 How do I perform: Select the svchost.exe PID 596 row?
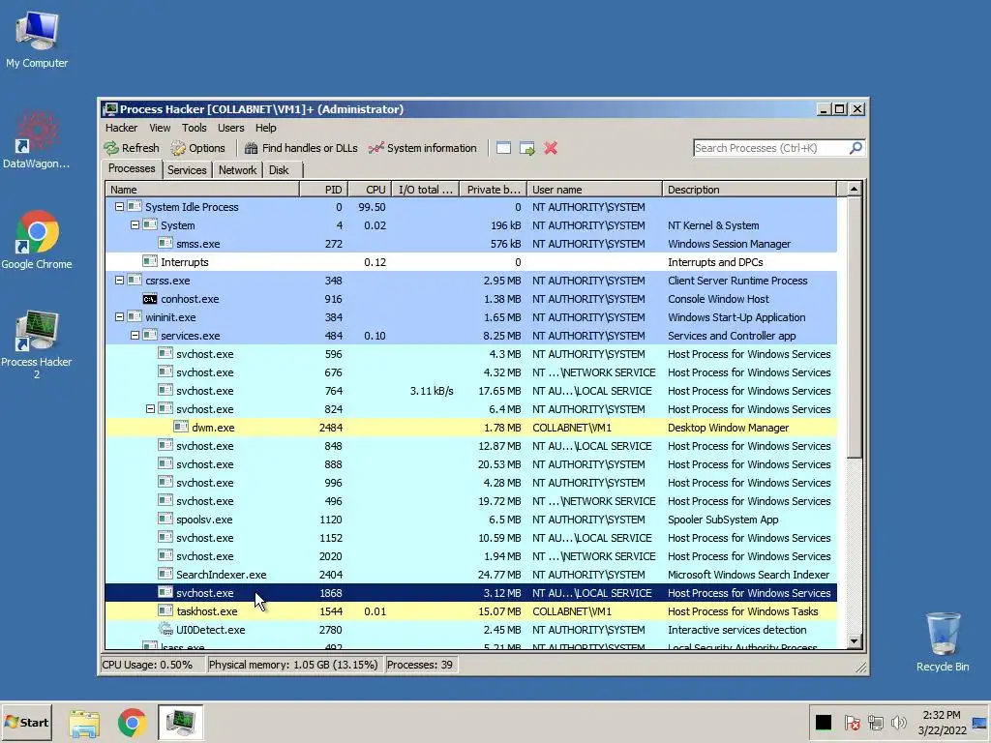[471, 354]
